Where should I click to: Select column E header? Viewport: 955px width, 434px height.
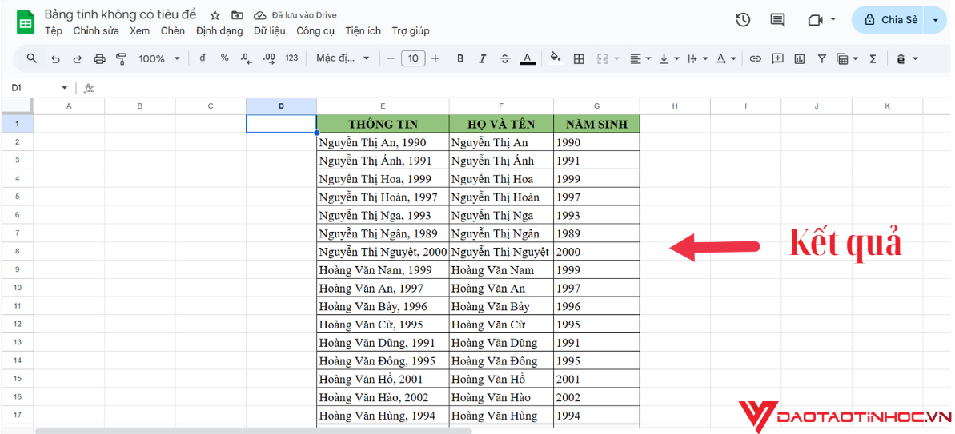383,106
